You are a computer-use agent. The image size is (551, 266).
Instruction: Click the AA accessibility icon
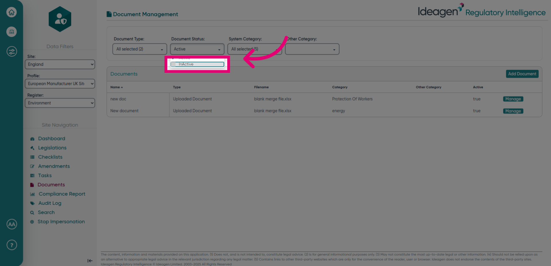(x=11, y=224)
